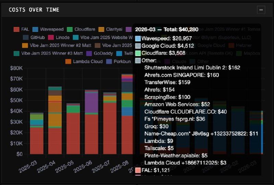Click the red FAL segment of the 2025-04 bar

click(55, 141)
